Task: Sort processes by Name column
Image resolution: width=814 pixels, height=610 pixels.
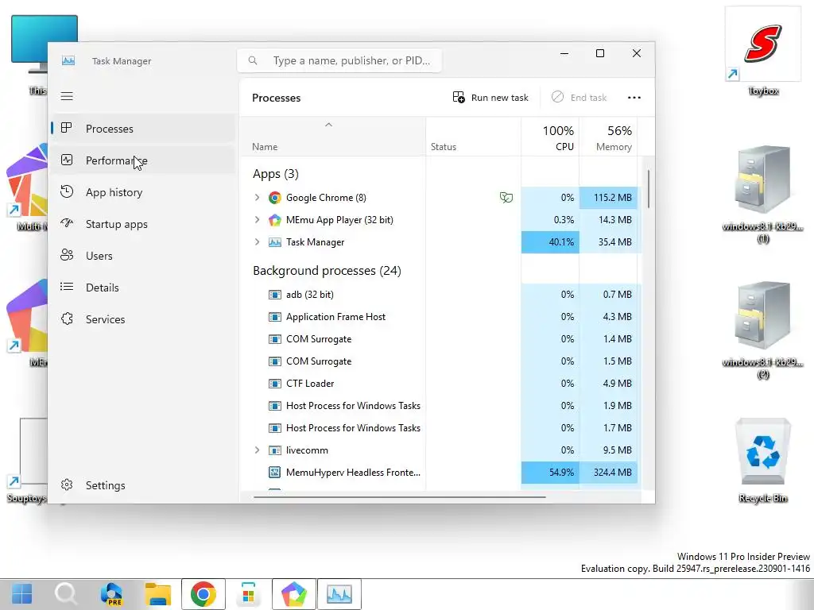Action: pos(333,137)
